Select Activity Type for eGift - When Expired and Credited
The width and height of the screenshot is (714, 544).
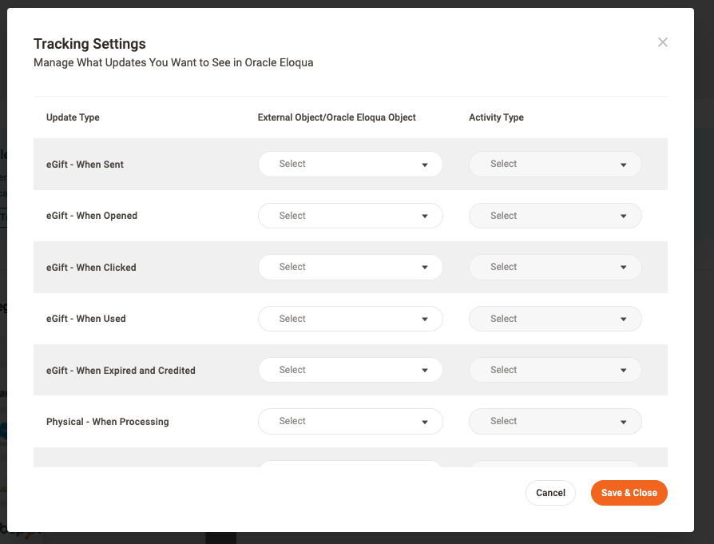(555, 370)
